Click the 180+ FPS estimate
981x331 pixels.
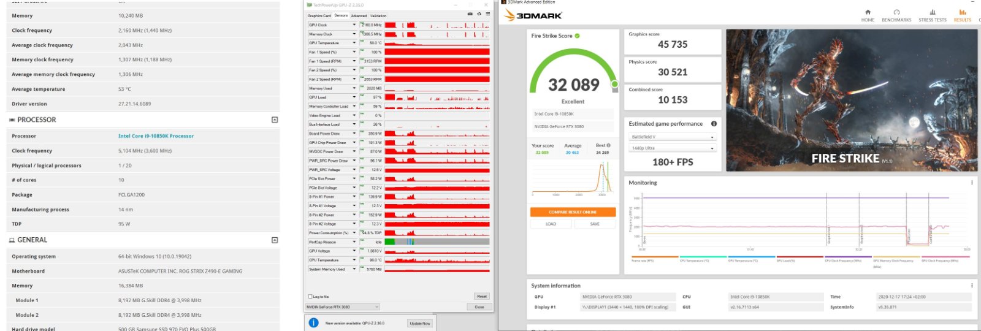click(x=673, y=162)
